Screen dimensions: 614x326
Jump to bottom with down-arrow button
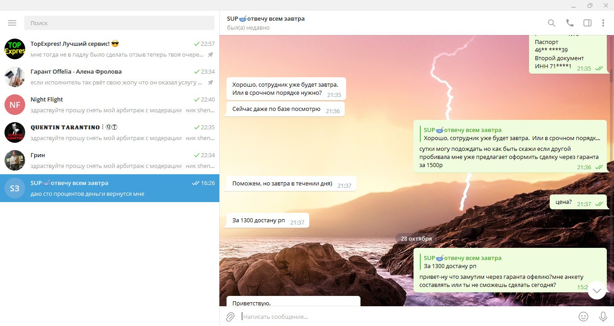tap(597, 291)
